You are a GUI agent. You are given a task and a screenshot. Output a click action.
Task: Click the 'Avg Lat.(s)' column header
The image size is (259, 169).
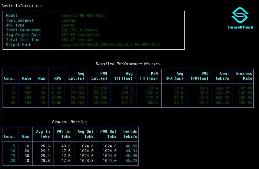click(76, 76)
